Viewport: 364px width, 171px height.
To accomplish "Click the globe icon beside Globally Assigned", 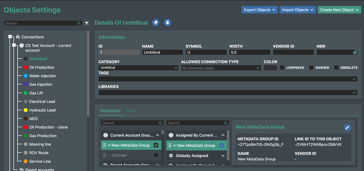I will click(x=171, y=156).
